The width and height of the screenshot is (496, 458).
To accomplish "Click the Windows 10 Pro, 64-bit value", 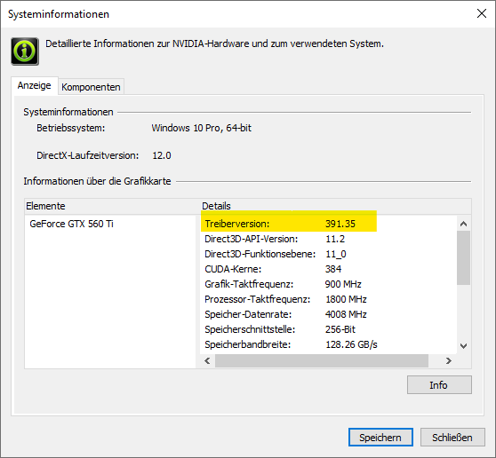I will (x=201, y=128).
